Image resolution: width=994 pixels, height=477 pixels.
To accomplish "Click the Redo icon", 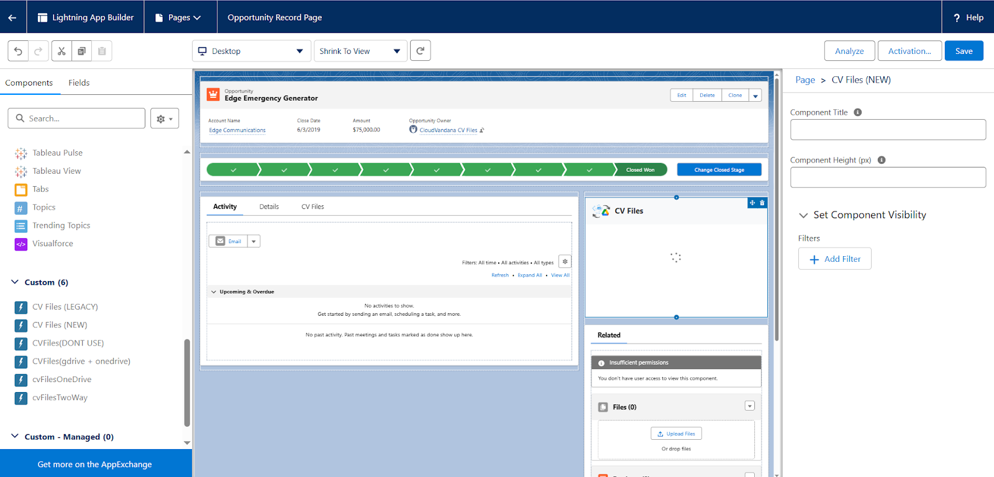I will pyautogui.click(x=38, y=51).
